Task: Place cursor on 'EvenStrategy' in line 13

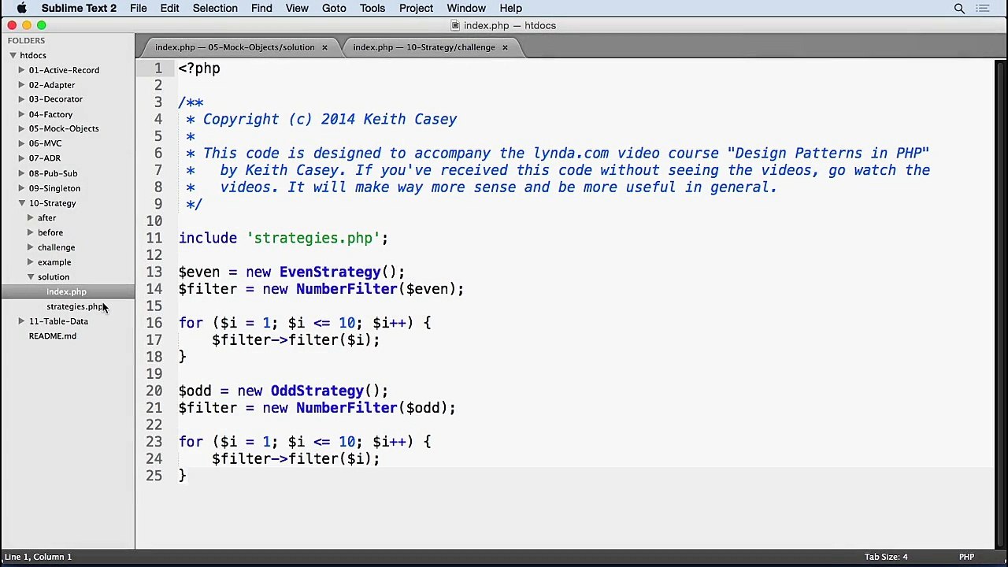Action: pos(330,272)
